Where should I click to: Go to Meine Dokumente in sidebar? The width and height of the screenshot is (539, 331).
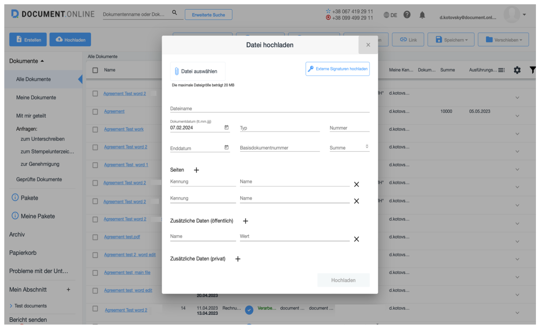click(36, 97)
